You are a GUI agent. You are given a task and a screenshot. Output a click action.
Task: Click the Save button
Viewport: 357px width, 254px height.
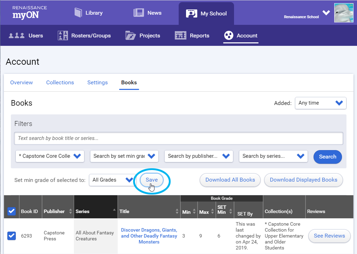152,180
